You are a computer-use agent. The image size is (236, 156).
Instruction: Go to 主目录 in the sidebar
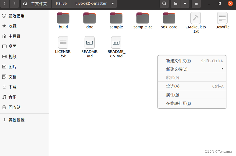pyautogui.click(x=24, y=36)
